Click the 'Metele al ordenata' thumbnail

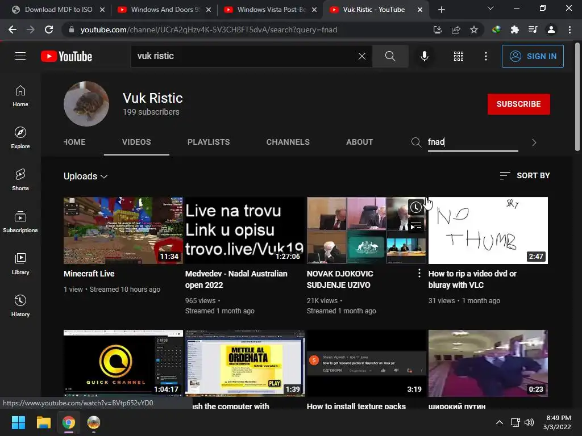tap(244, 363)
